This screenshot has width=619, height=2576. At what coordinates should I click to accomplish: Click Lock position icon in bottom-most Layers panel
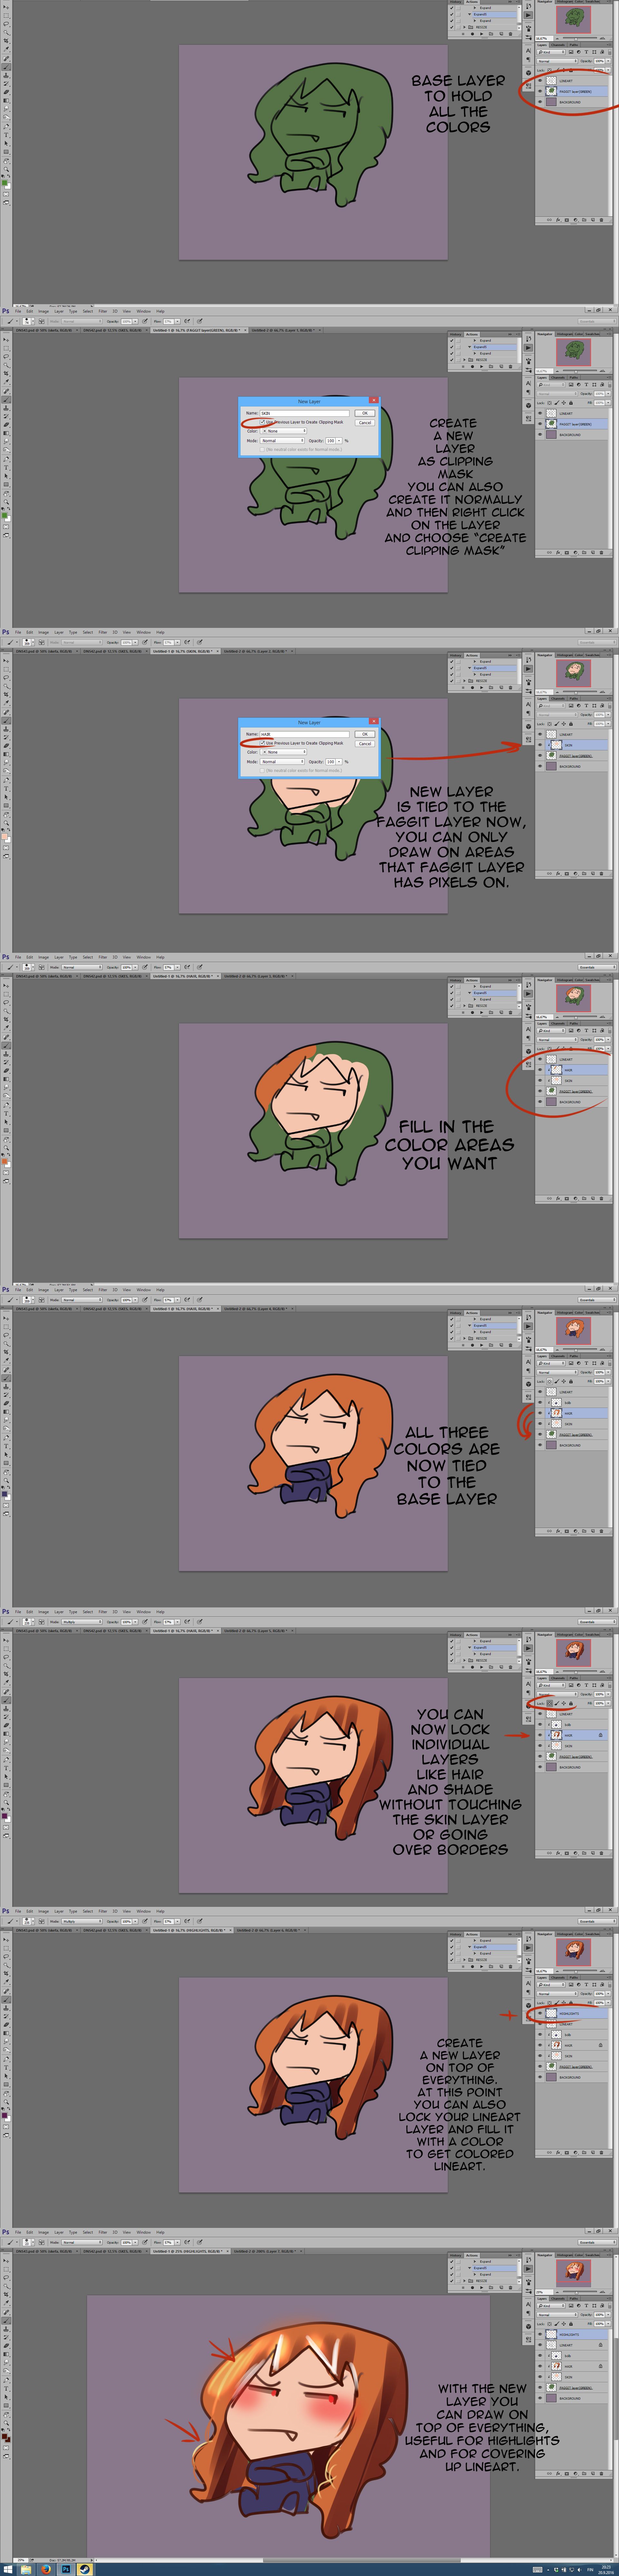click(564, 2324)
